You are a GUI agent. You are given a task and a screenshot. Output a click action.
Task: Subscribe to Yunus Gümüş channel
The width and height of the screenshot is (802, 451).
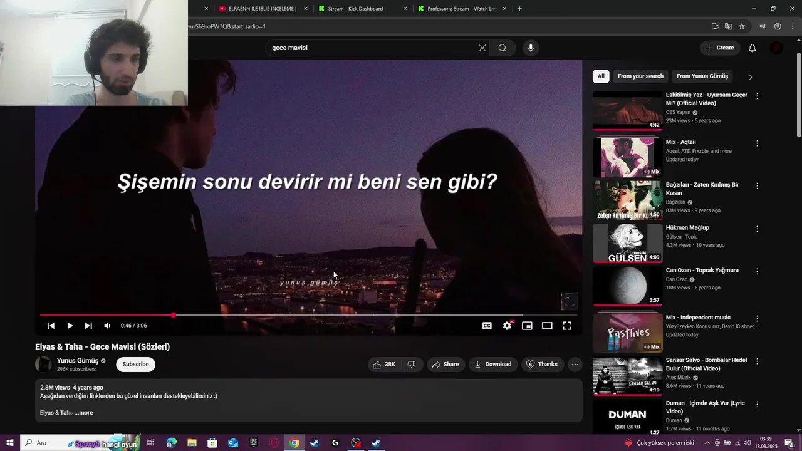pyautogui.click(x=135, y=365)
